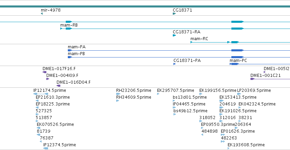Click the 484898 feature label

pyautogui.click(x=210, y=131)
